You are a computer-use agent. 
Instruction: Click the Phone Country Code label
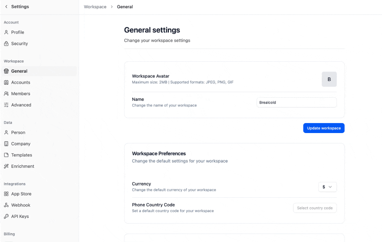pyautogui.click(x=154, y=205)
